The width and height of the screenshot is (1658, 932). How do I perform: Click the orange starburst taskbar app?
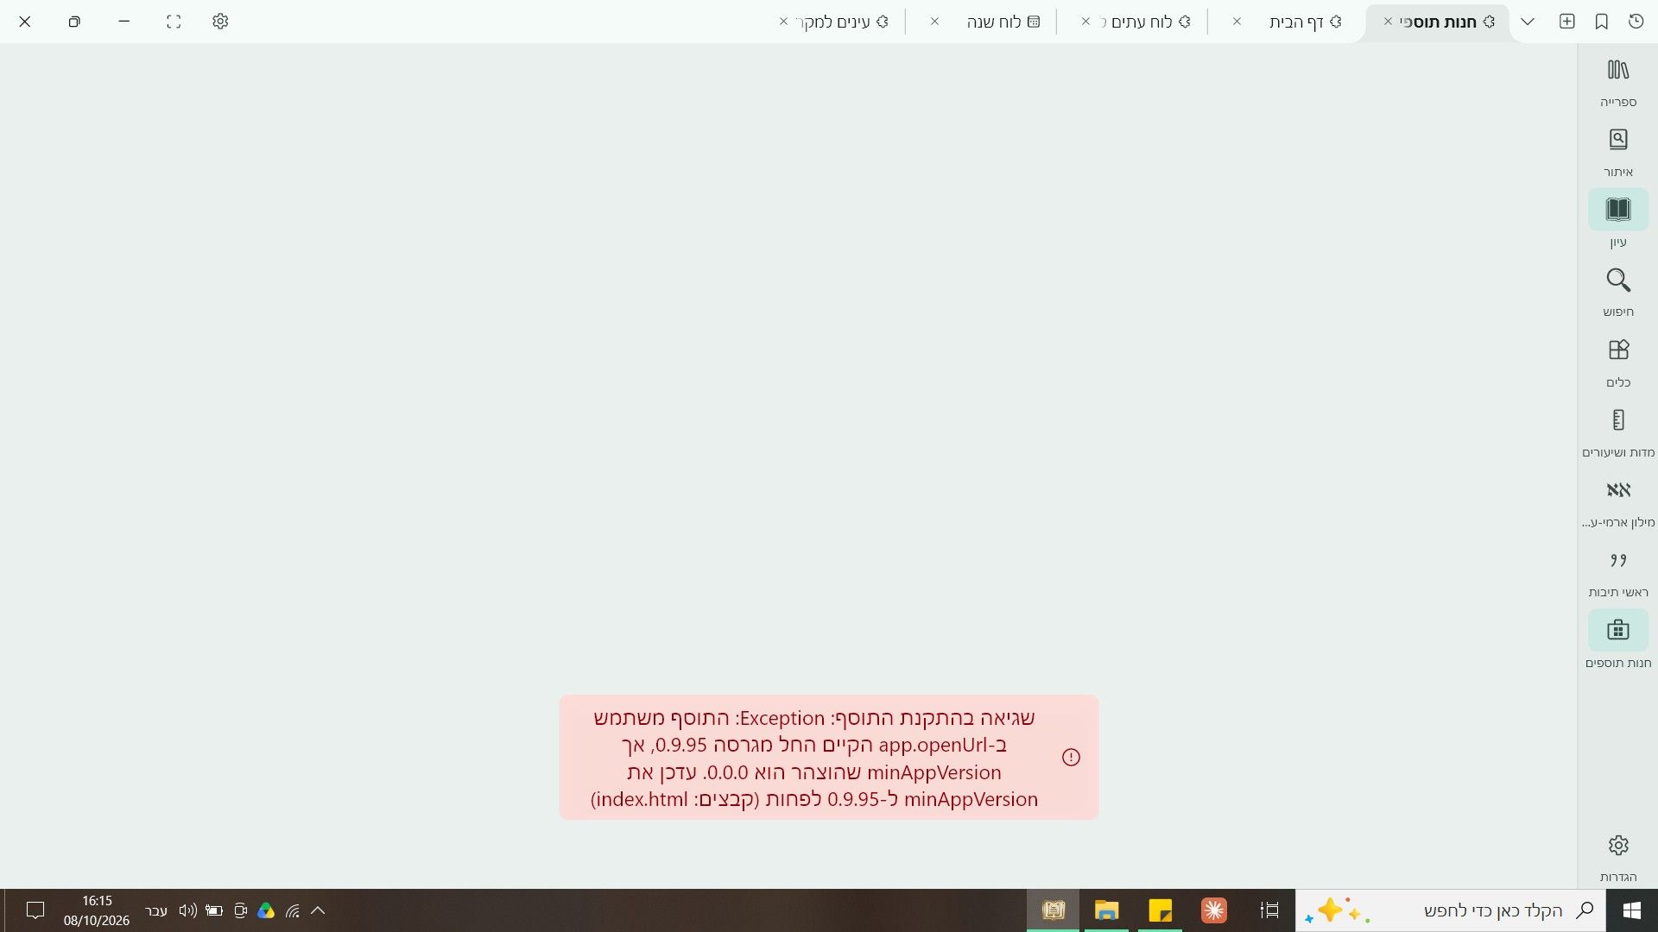(1213, 910)
